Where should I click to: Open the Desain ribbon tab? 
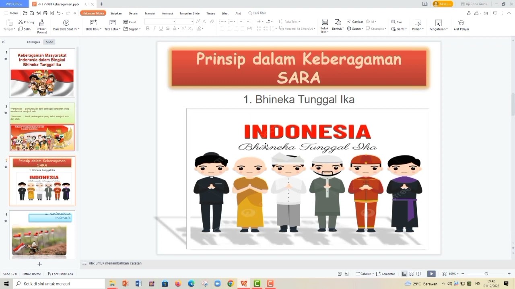click(133, 13)
